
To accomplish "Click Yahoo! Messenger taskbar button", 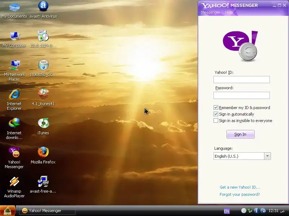I will coord(47,211).
